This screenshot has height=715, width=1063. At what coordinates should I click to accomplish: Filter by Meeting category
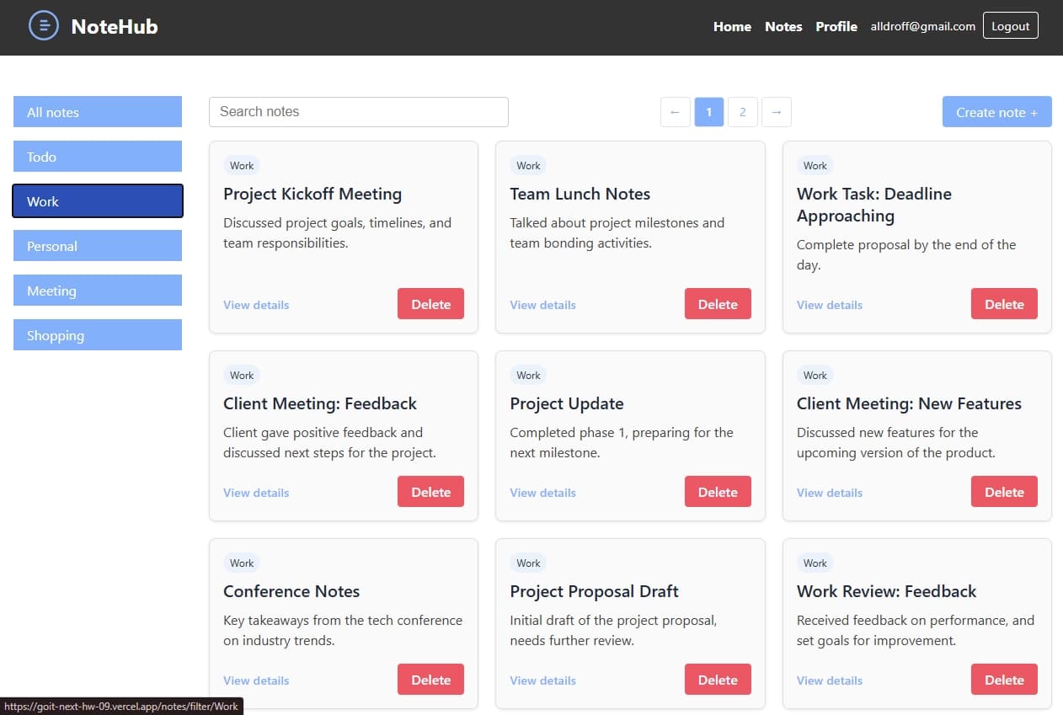coord(98,291)
